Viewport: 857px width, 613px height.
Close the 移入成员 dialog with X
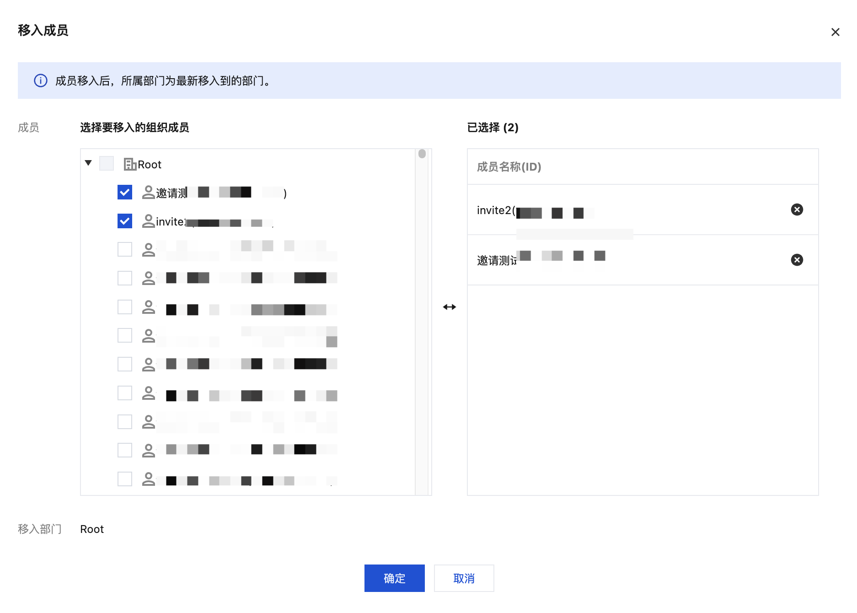pos(835,32)
